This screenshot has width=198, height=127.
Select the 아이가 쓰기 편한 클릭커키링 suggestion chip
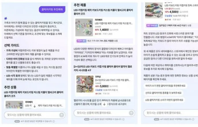[165, 86]
